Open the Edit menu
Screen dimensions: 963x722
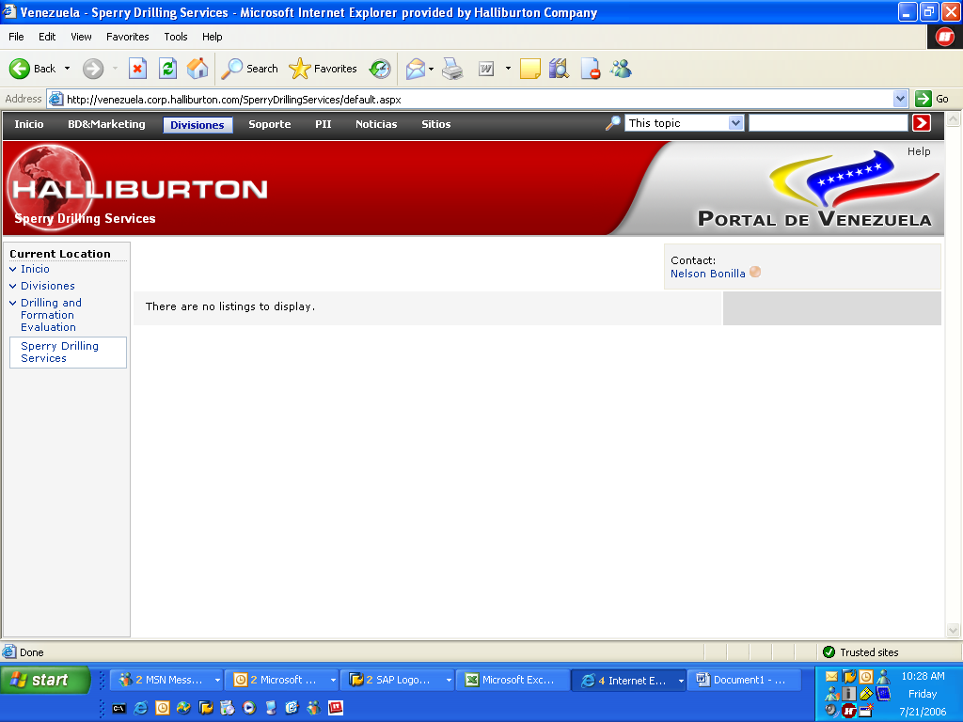pyautogui.click(x=47, y=37)
